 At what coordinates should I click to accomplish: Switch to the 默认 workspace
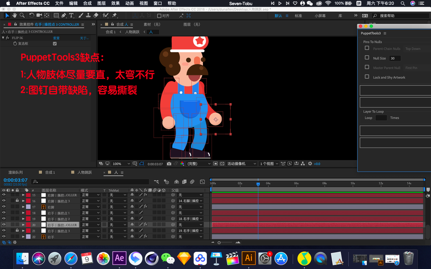(x=278, y=16)
